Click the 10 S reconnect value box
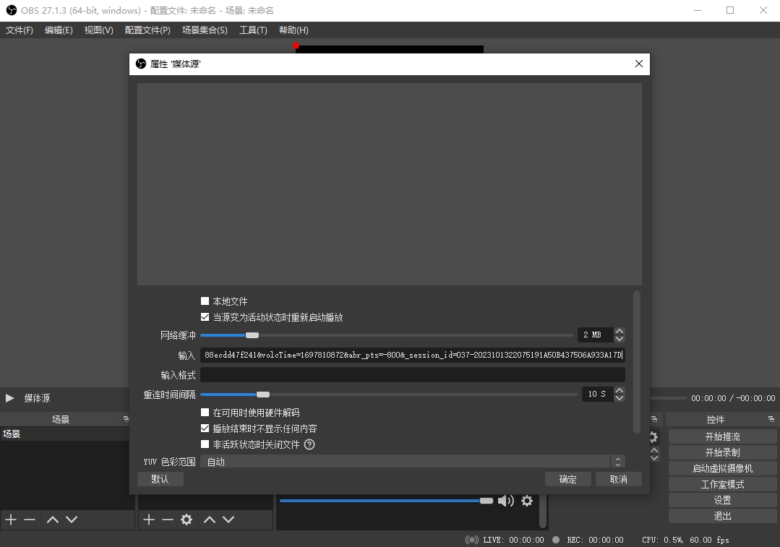 (597, 394)
